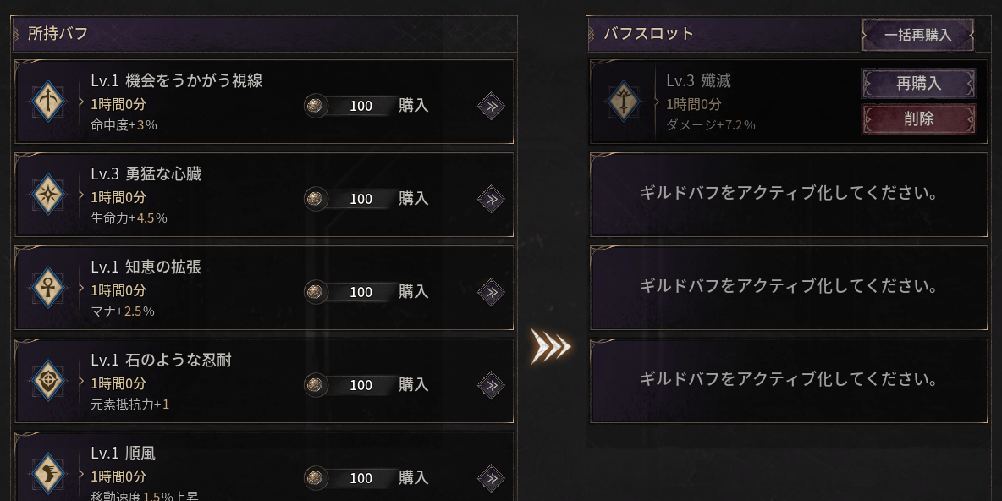Click the triple arrow between the panels

pyautogui.click(x=550, y=347)
